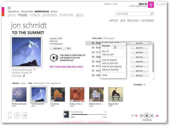Open the Winter Serenade album thumbnail
The height and width of the screenshot is (126, 170).
(19, 94)
